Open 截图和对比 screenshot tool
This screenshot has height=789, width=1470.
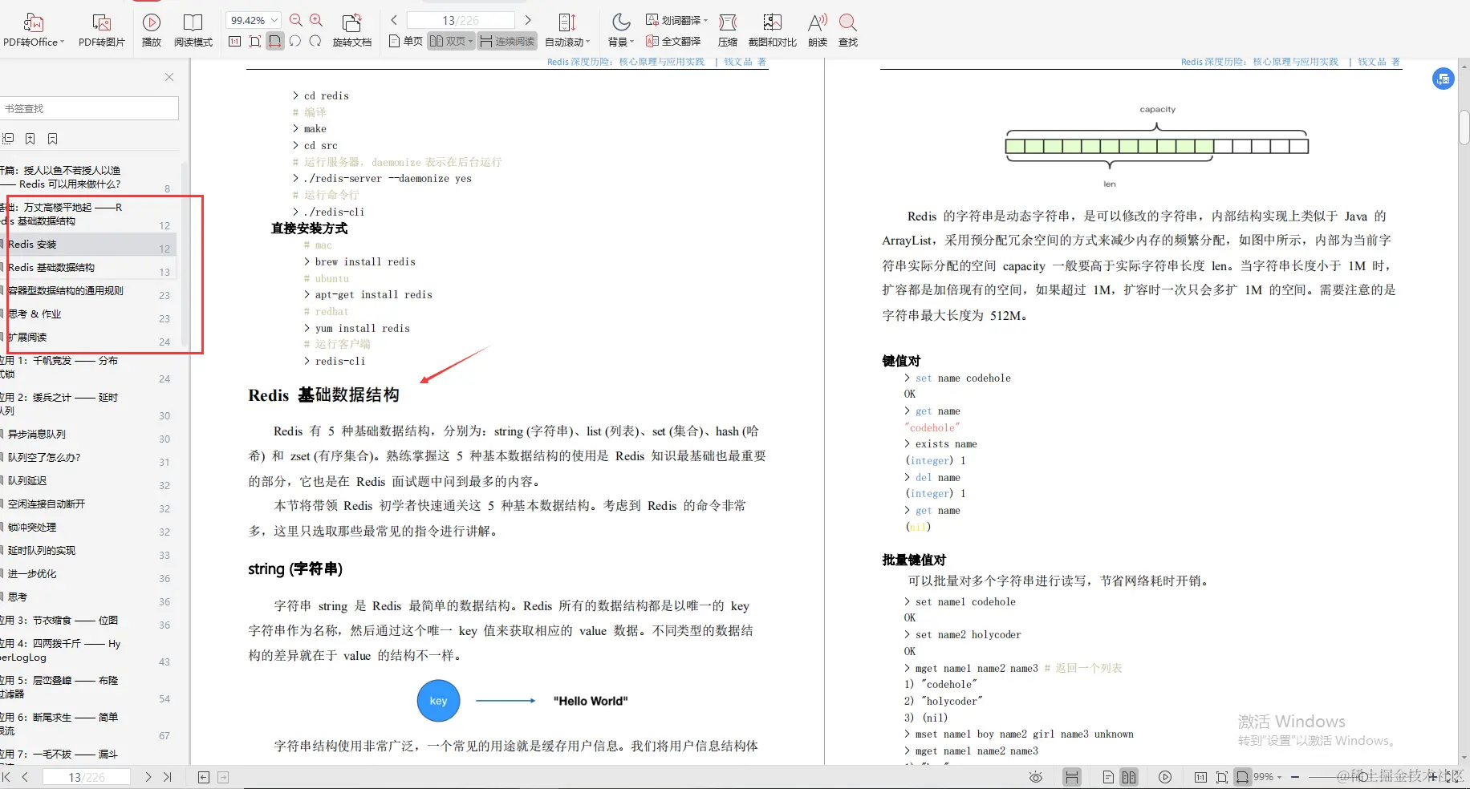click(x=772, y=30)
